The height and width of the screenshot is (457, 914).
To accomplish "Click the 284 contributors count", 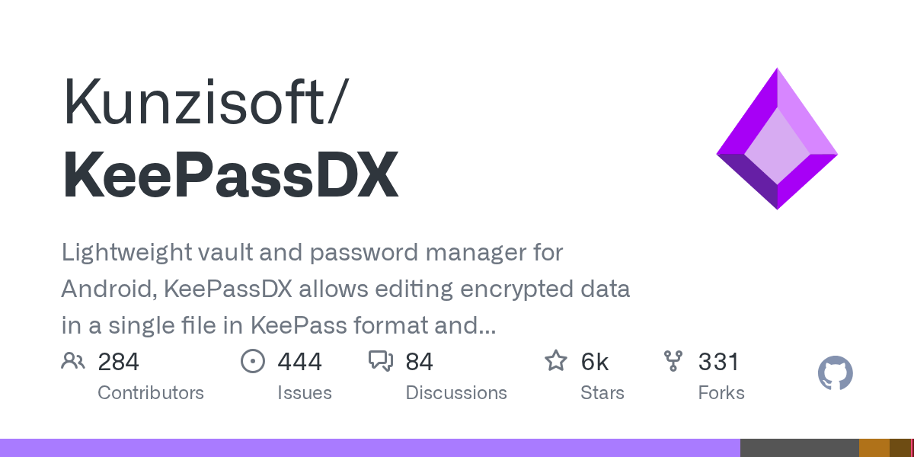I will pyautogui.click(x=119, y=362).
